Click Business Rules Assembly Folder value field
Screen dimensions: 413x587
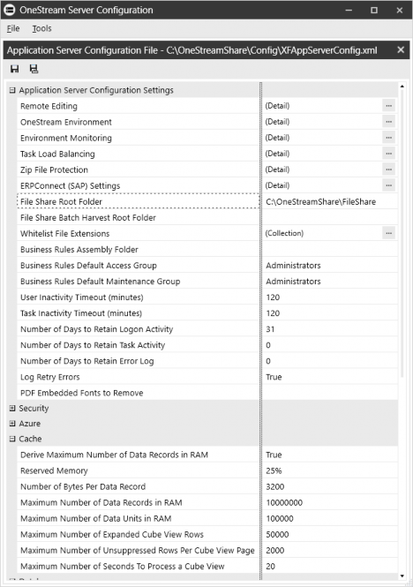click(x=329, y=249)
